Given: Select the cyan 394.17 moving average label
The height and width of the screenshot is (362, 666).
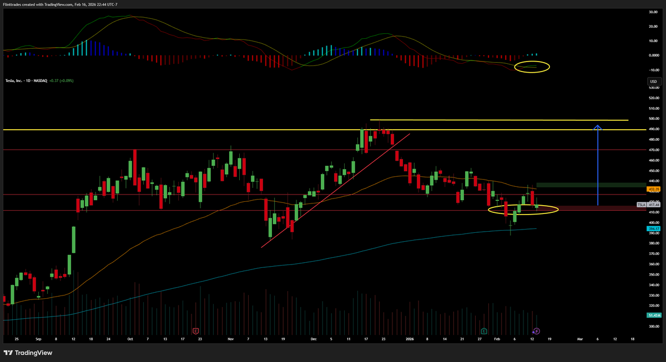Looking at the screenshot, I should pyautogui.click(x=654, y=228).
